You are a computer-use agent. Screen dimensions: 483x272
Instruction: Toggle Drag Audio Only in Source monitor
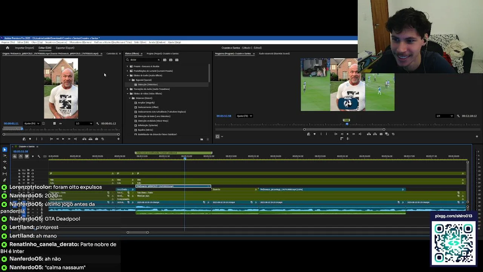[x=60, y=124]
